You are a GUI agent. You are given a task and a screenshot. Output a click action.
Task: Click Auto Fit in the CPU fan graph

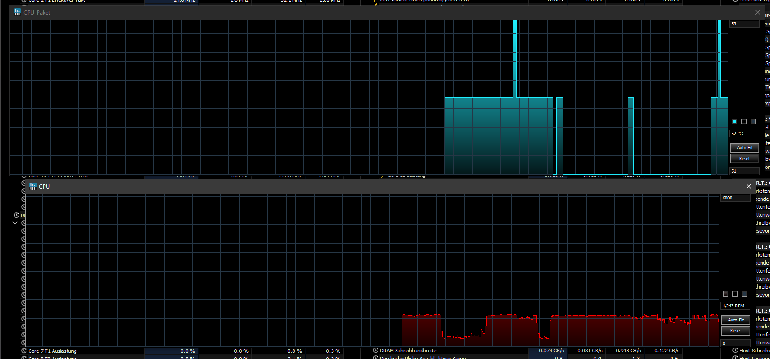coord(736,320)
